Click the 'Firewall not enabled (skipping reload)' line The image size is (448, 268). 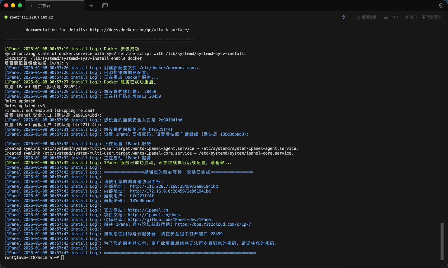point(49,110)
